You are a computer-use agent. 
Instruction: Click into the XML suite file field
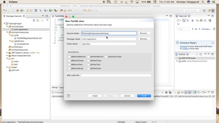click(x=116, y=75)
